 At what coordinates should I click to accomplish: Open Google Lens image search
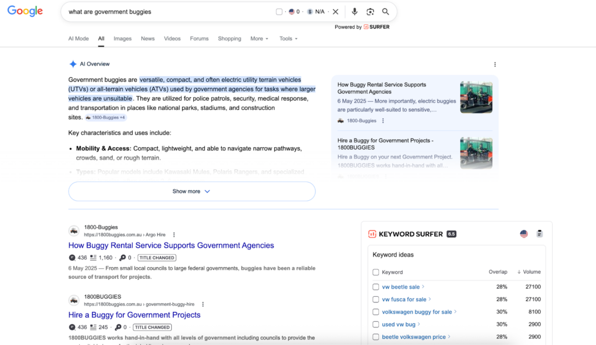click(370, 12)
